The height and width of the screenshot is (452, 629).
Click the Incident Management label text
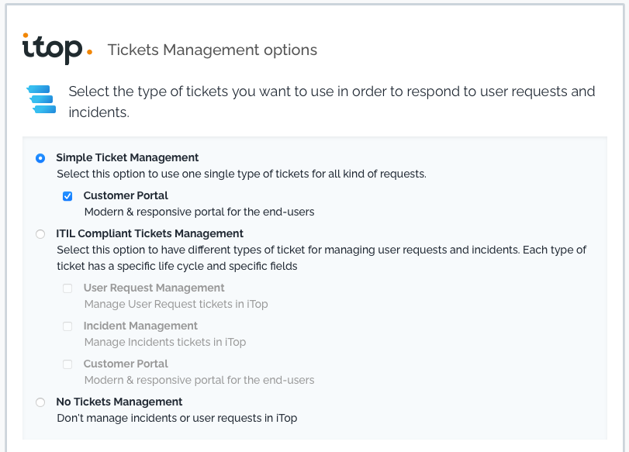[140, 326]
